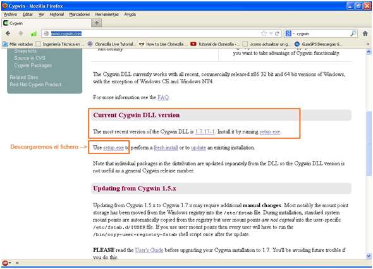
Task: Open the Ayuda menu
Action: [130, 15]
